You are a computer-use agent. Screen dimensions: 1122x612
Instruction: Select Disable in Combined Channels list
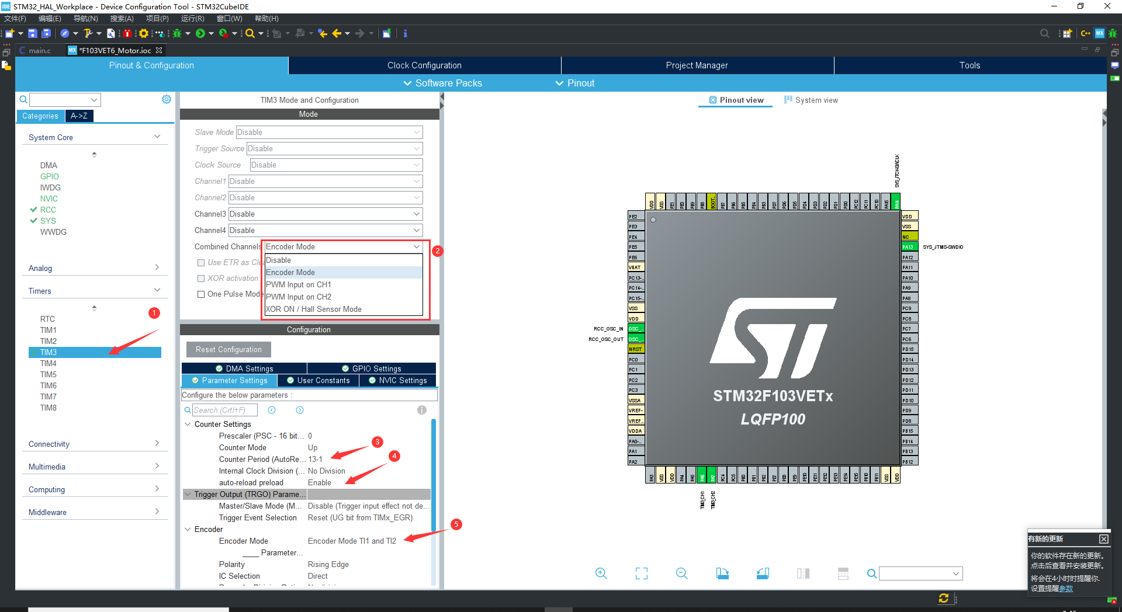344,260
